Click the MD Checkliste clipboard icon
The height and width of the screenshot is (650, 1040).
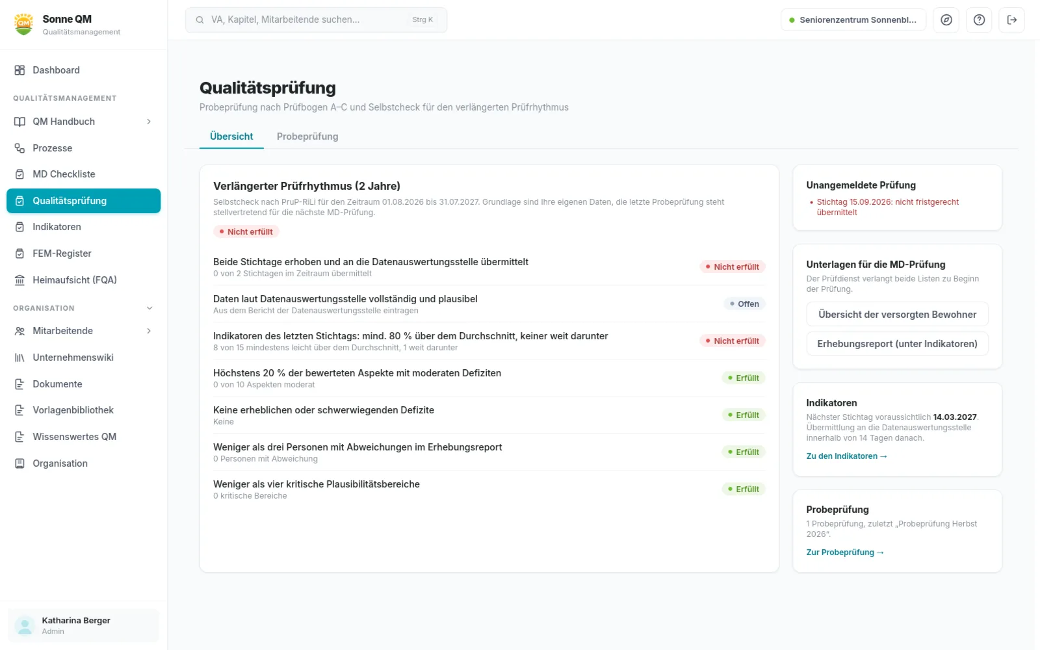pyautogui.click(x=19, y=174)
